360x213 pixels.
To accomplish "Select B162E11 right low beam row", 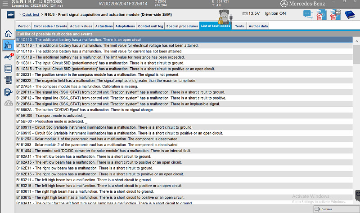I will pyautogui.click(x=184, y=168).
